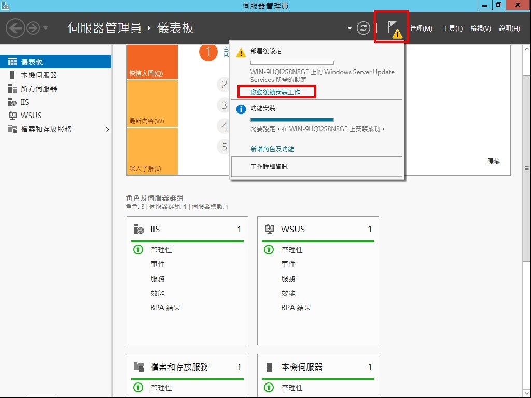The height and width of the screenshot is (398, 531).
Task: Open 管理性 in the IIS tile
Action: point(161,250)
